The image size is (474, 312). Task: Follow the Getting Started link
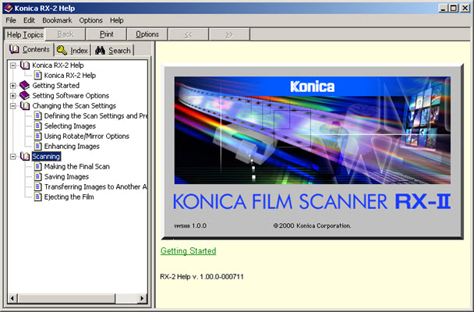click(188, 251)
